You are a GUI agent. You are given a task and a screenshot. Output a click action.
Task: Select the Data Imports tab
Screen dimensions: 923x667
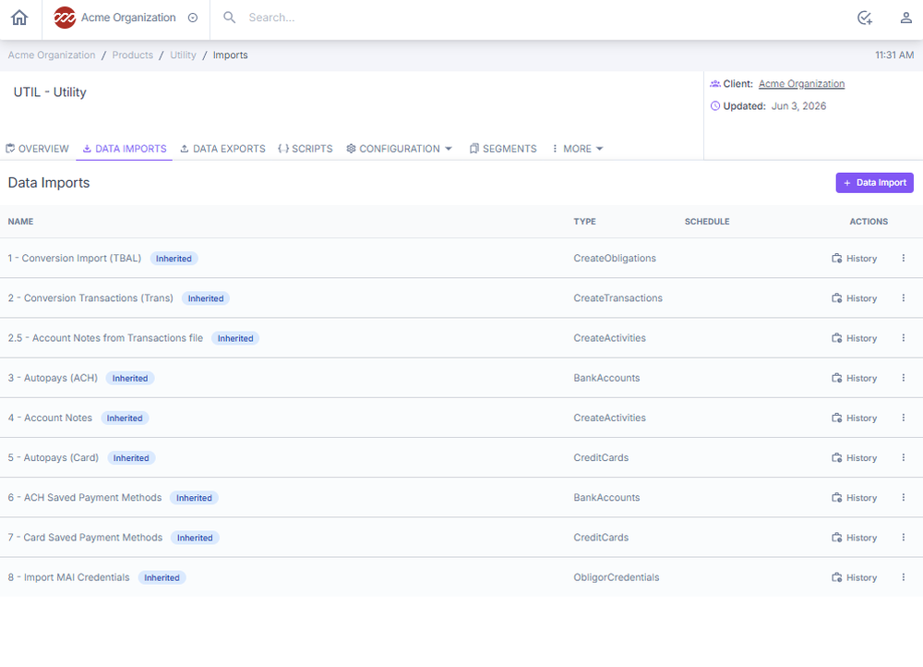click(x=125, y=149)
